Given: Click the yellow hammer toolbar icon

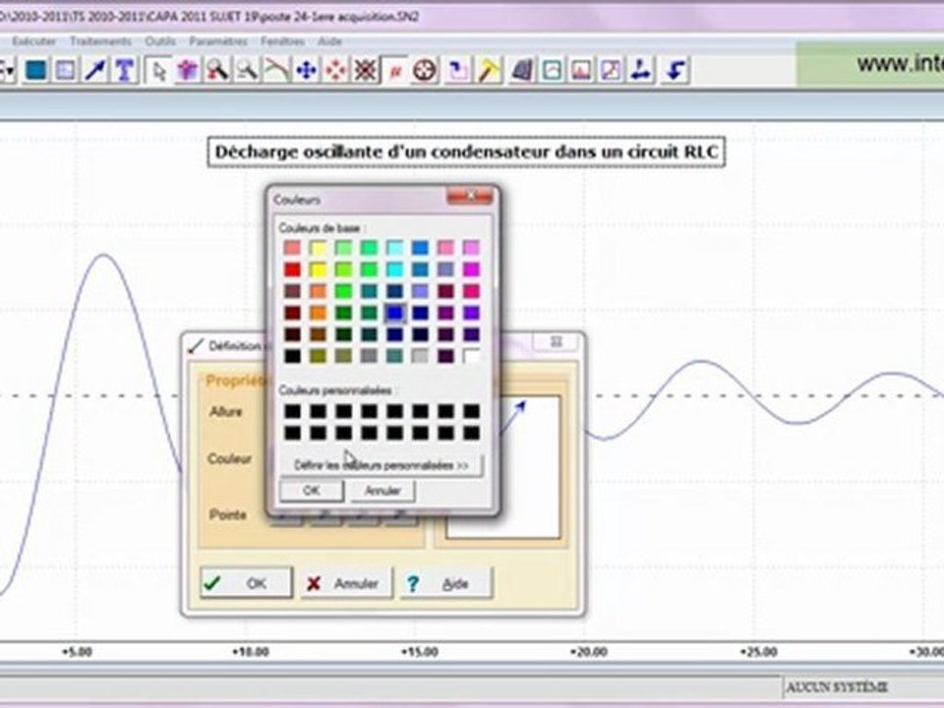Looking at the screenshot, I should (489, 71).
